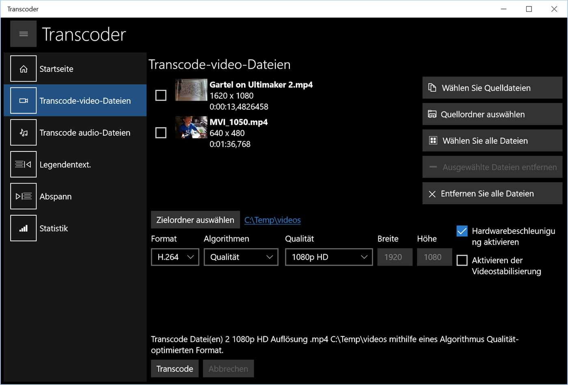Expand the H.264 format dropdown
The width and height of the screenshot is (568, 385).
point(175,257)
